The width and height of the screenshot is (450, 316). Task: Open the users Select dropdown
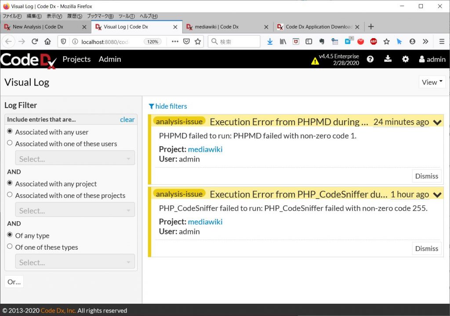click(x=75, y=158)
